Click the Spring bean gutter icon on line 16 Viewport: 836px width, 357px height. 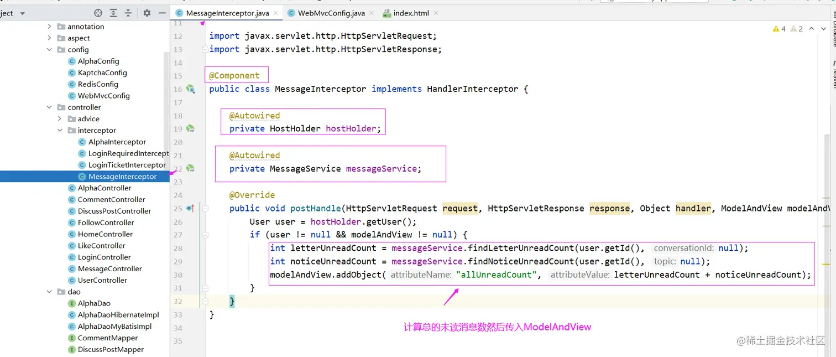click(191, 89)
